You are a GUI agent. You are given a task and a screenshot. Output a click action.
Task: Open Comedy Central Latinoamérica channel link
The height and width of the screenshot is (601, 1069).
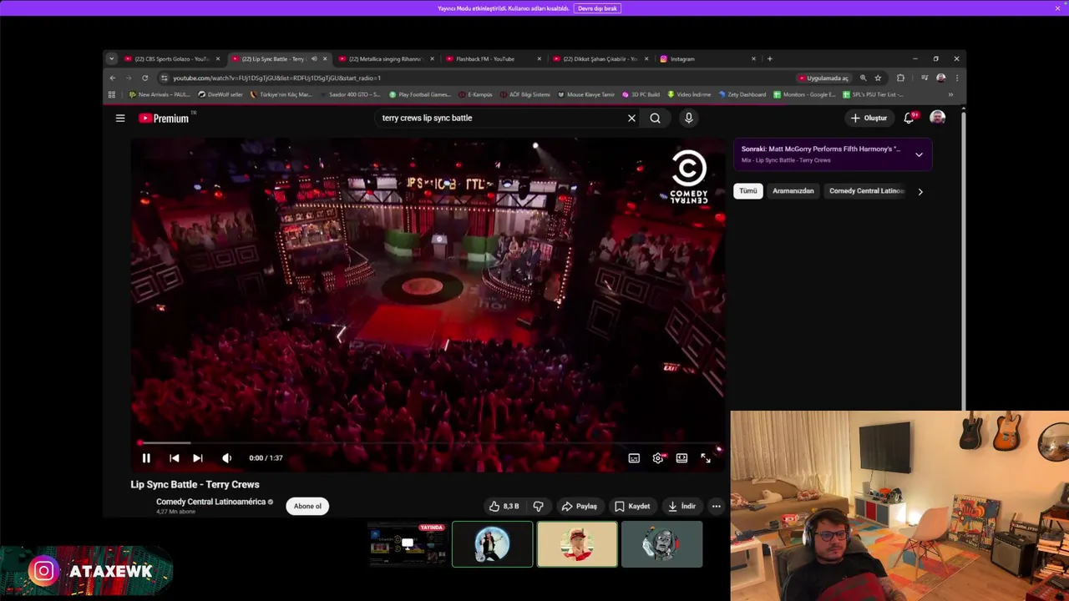(x=210, y=502)
